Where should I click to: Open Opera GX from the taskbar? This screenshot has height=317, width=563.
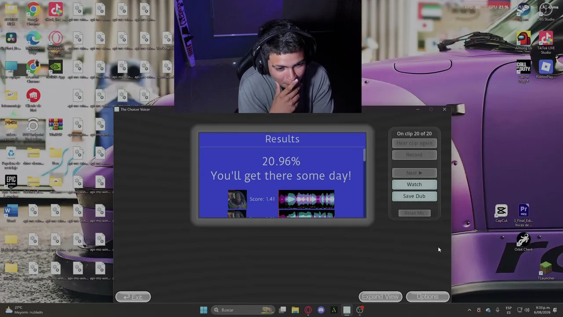[308, 310]
